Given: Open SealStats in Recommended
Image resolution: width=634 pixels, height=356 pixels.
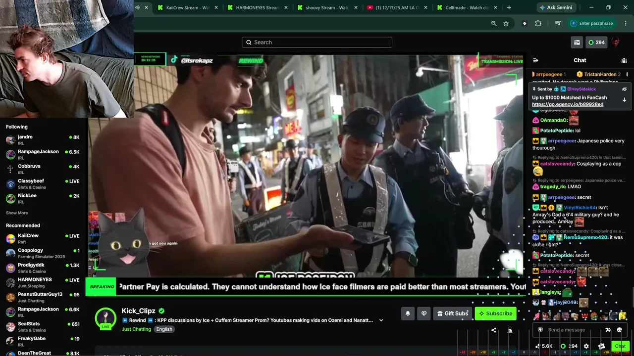Looking at the screenshot, I should click(43, 326).
